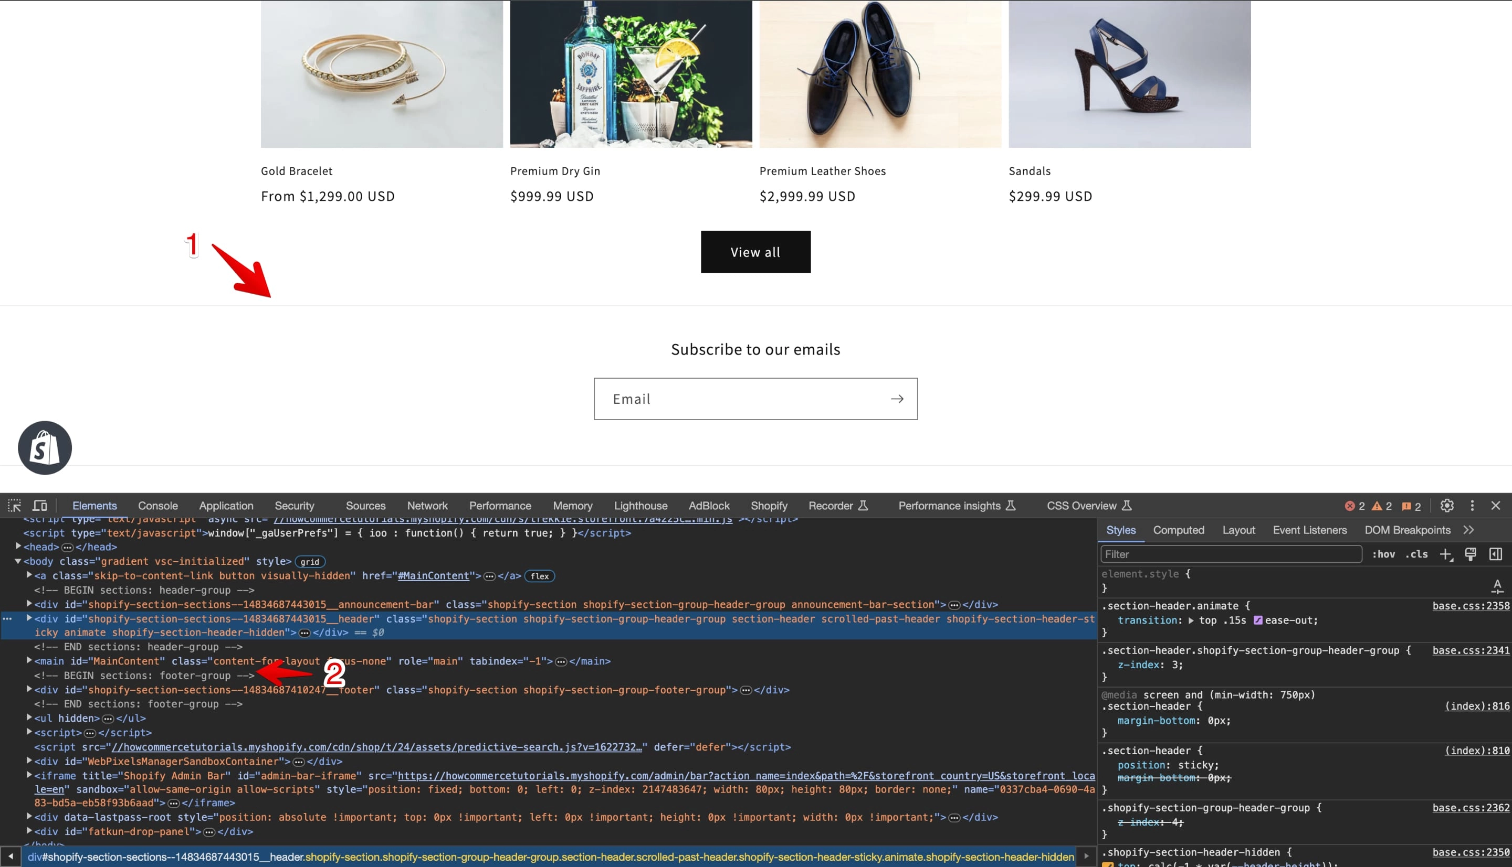
Task: Open the Gold Bracelet product link
Action: pos(296,171)
